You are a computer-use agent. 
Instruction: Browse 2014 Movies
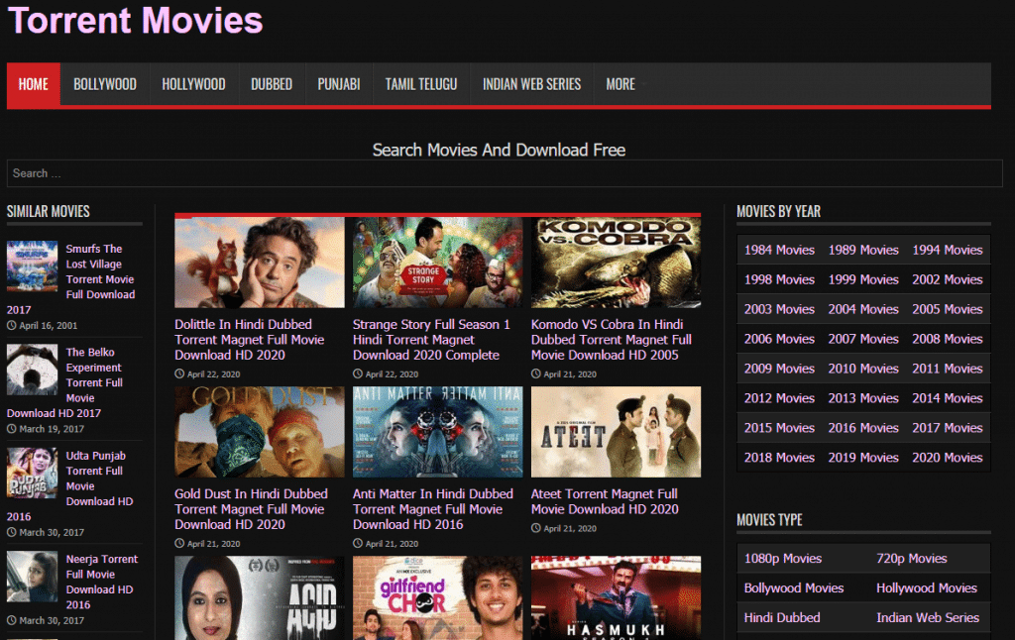tap(948, 398)
